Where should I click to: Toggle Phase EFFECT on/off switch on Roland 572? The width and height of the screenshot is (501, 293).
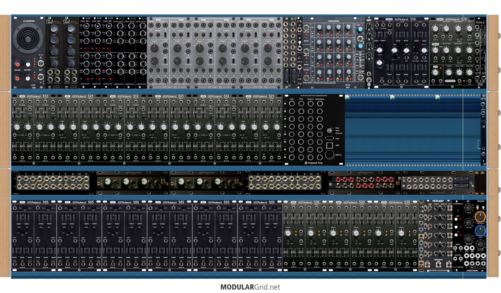click(x=459, y=37)
